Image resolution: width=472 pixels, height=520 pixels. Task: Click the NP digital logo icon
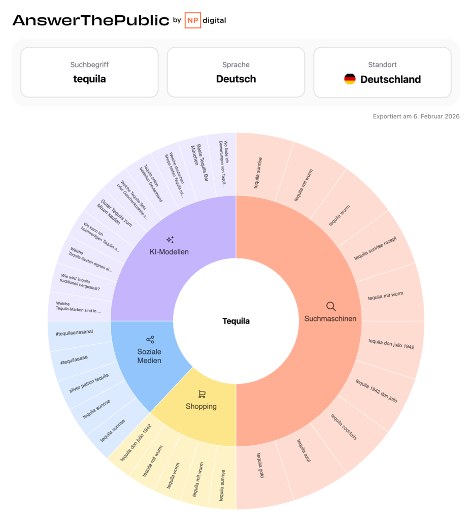pyautogui.click(x=192, y=20)
